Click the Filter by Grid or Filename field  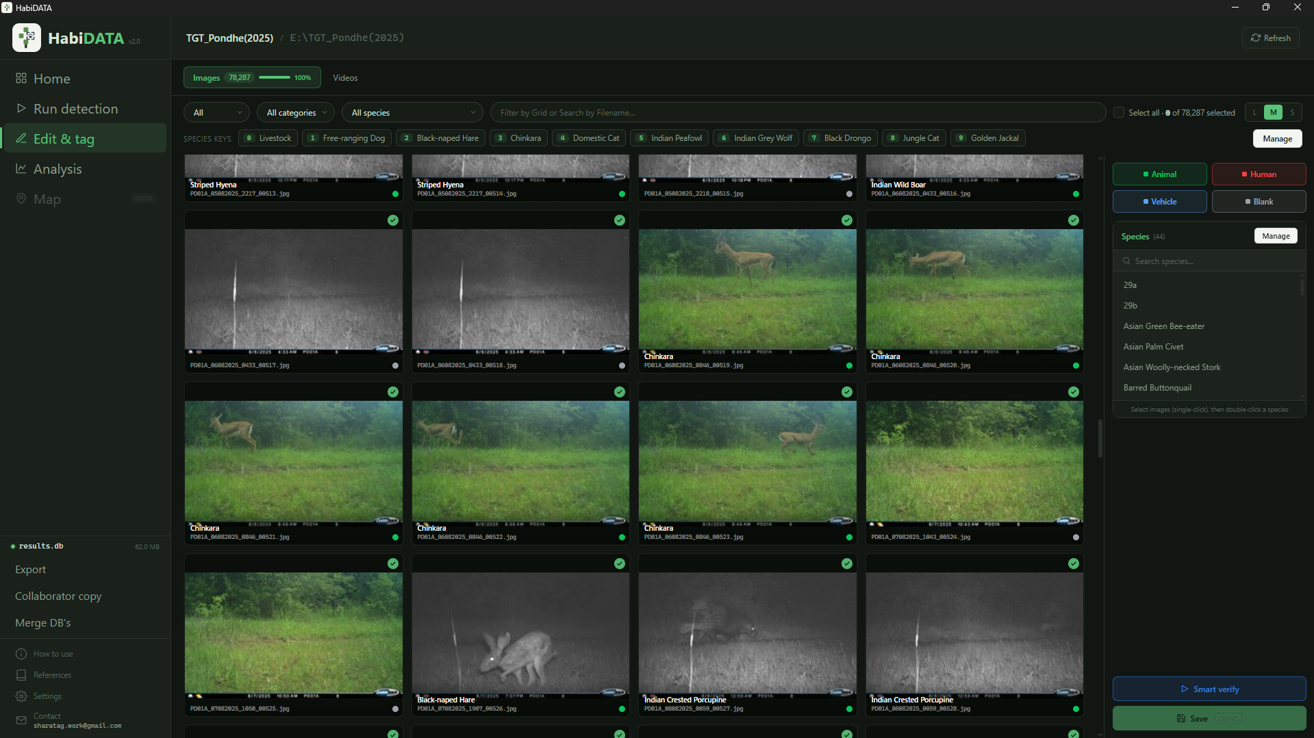pyautogui.click(x=798, y=112)
